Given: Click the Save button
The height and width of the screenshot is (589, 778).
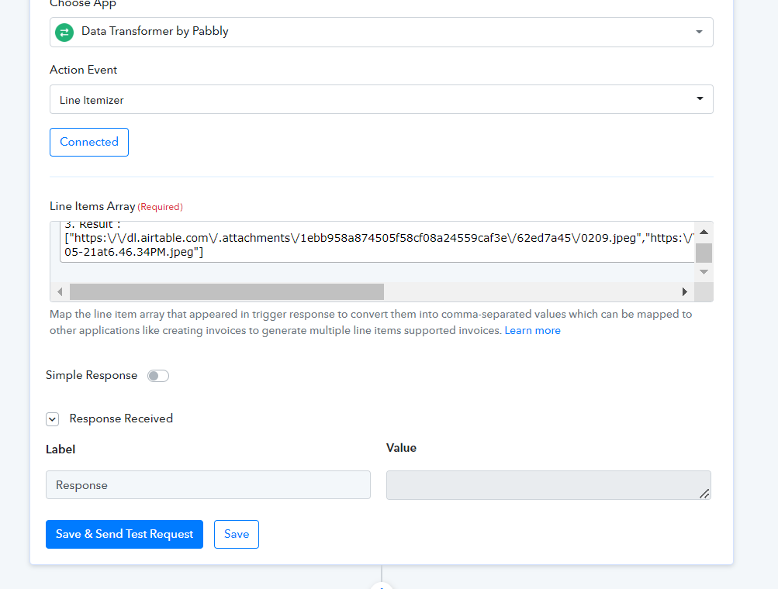Looking at the screenshot, I should 236,535.
